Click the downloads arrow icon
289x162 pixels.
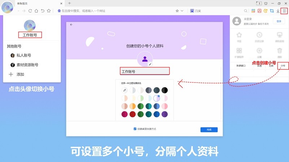(x=278, y=11)
